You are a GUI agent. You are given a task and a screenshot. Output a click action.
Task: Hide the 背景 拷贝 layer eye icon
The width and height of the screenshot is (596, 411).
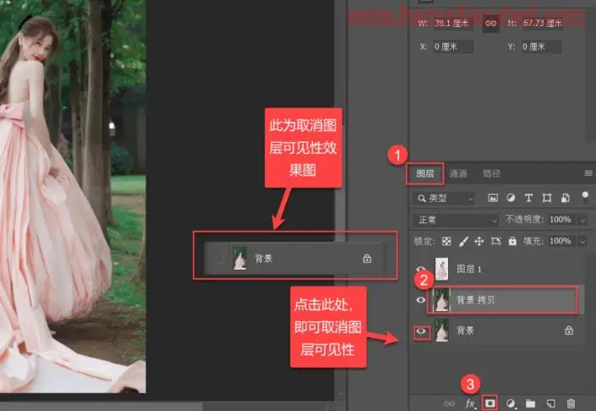(420, 300)
